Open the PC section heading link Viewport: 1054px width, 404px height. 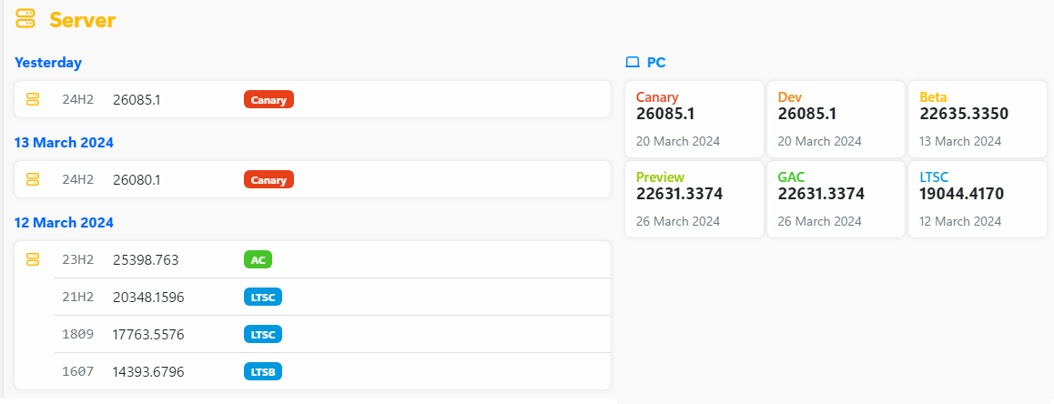click(656, 63)
